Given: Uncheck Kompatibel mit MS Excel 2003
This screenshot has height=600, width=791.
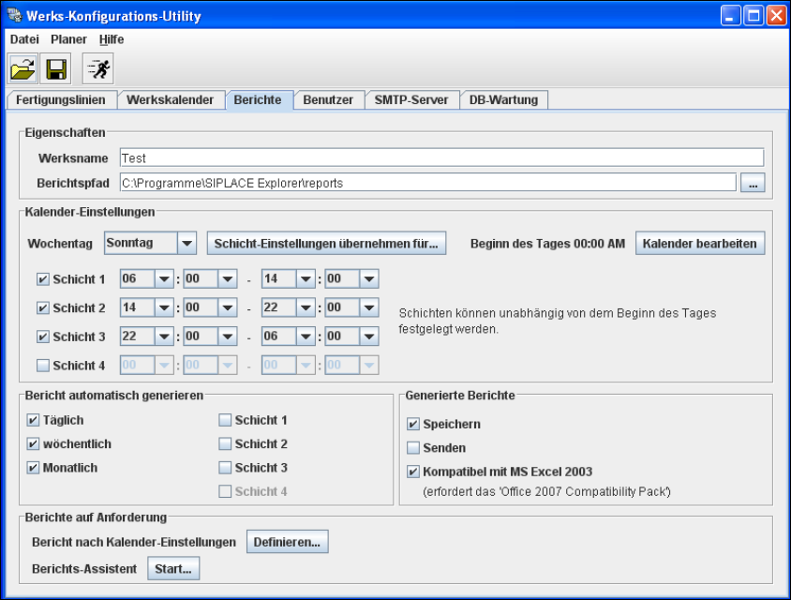Looking at the screenshot, I should [413, 472].
